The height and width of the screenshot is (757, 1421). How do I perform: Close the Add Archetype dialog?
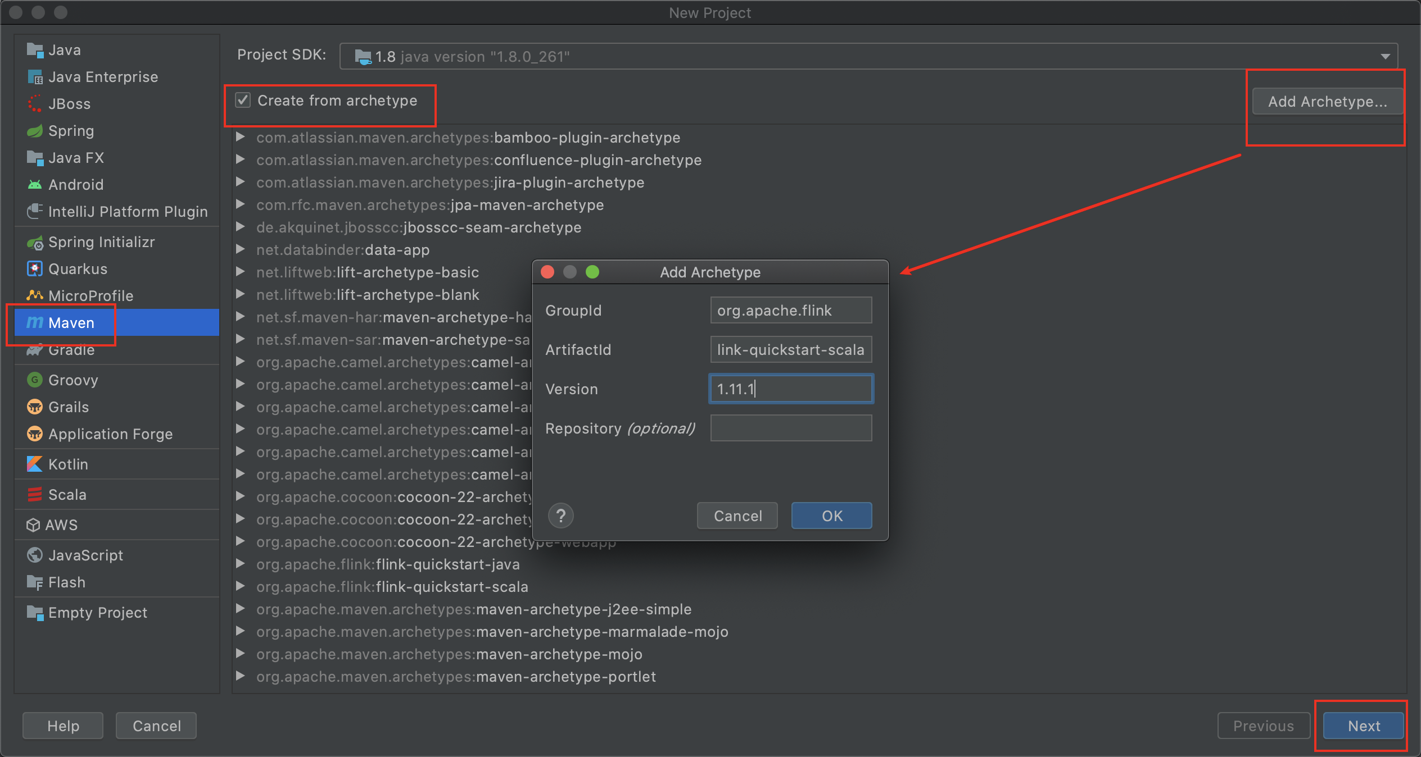tap(547, 272)
